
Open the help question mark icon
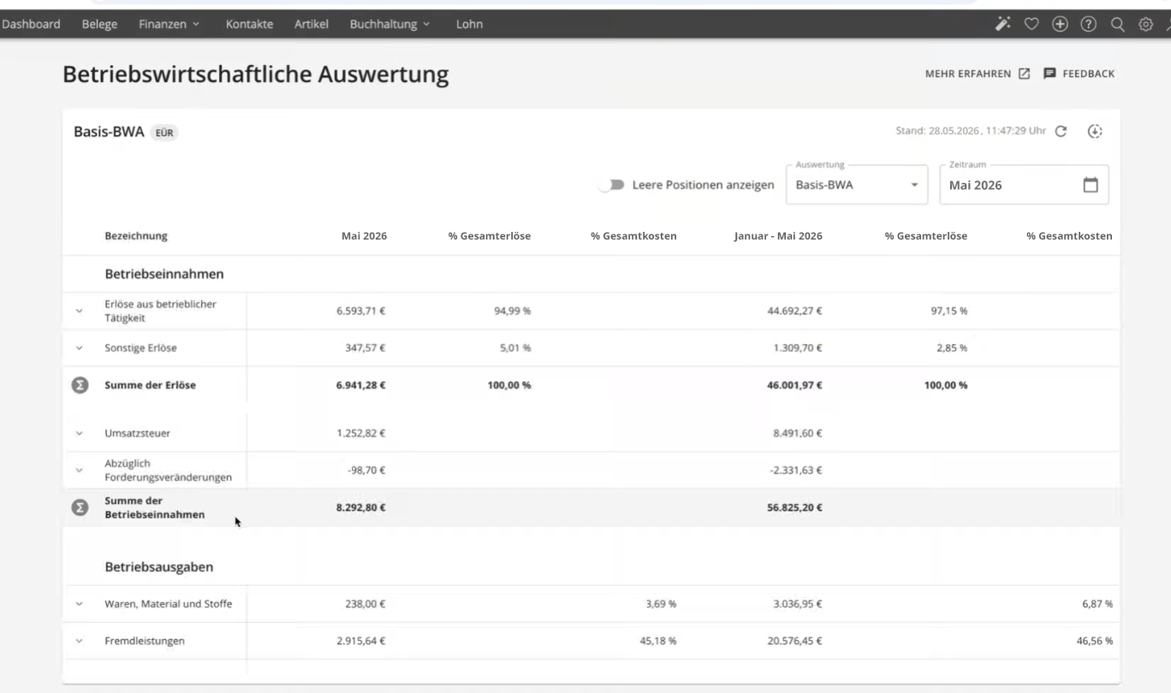(1089, 24)
